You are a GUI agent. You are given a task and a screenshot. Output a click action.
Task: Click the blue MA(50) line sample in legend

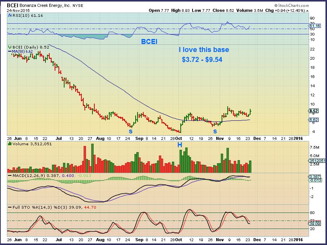(10, 51)
